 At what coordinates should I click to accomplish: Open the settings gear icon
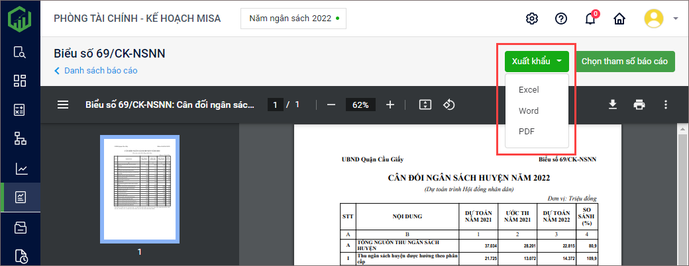[531, 19]
